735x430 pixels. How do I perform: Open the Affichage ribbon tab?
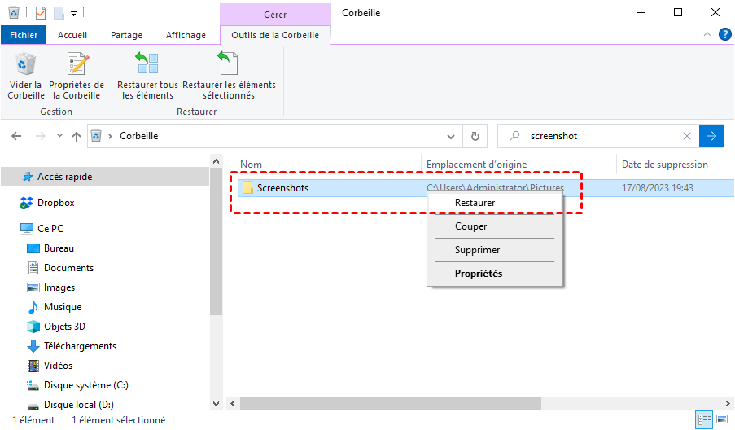click(x=186, y=35)
